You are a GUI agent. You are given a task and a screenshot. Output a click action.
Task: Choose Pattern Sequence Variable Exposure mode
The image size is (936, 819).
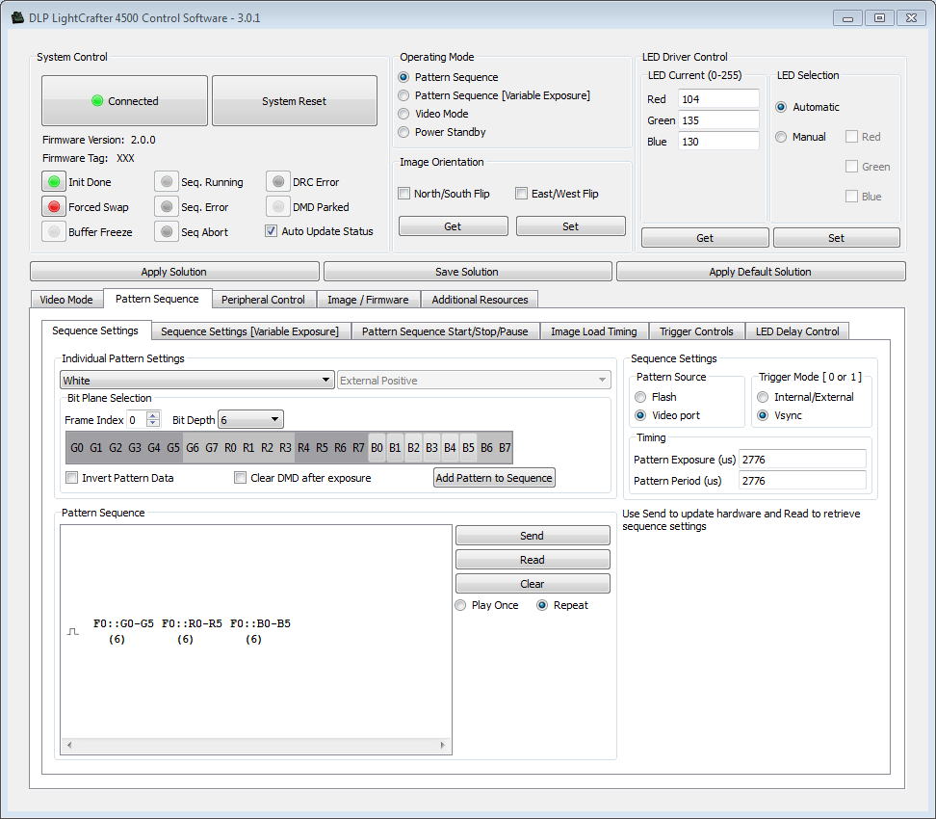[403, 95]
